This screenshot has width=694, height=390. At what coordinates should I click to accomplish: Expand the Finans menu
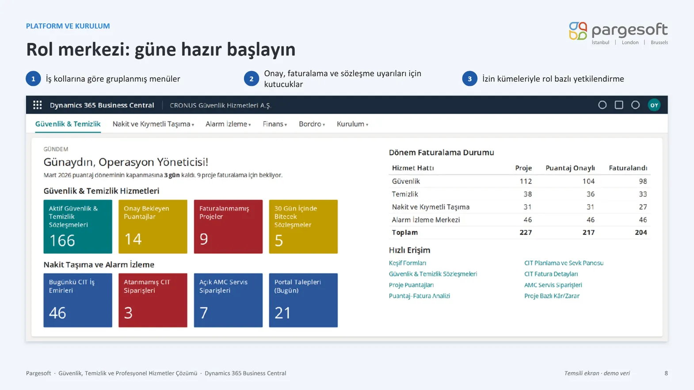(x=275, y=124)
